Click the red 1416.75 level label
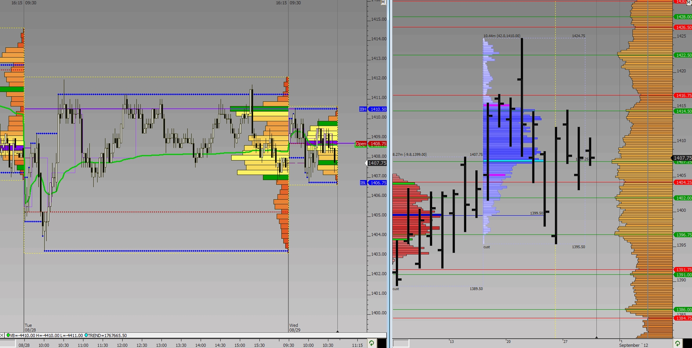Viewport: 692px width, 348px height. click(683, 96)
